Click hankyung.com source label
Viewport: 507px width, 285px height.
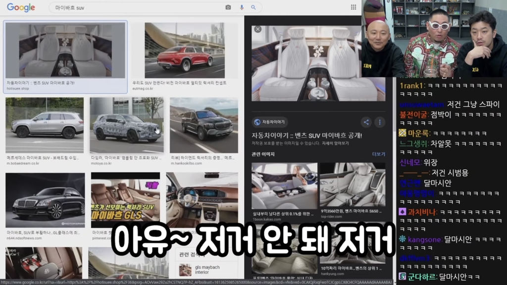click(x=332, y=274)
